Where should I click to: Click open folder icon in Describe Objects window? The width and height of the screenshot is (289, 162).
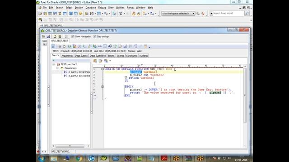click(43, 36)
